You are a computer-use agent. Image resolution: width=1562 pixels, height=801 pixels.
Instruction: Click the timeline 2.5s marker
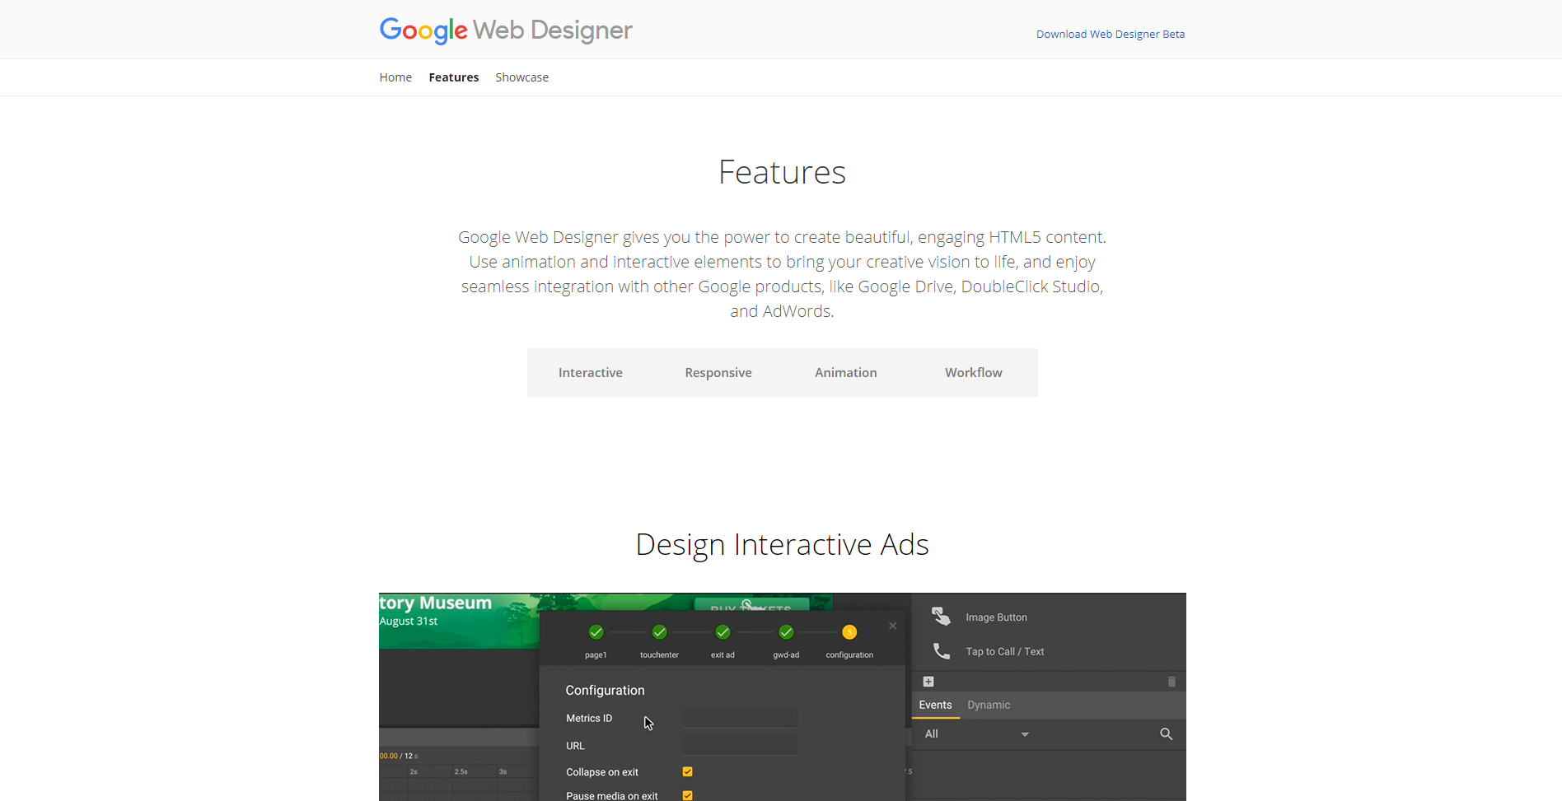pos(461,771)
